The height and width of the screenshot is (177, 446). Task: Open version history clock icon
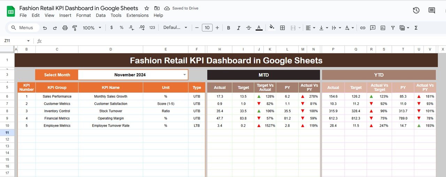(416, 10)
